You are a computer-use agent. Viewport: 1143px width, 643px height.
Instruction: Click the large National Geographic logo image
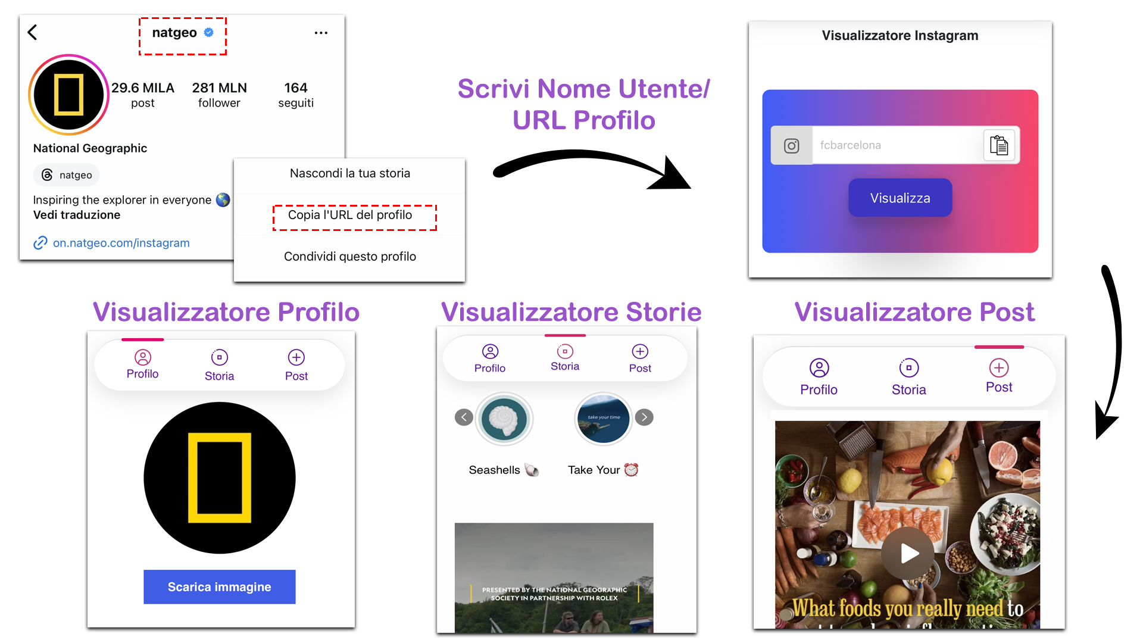tap(220, 477)
